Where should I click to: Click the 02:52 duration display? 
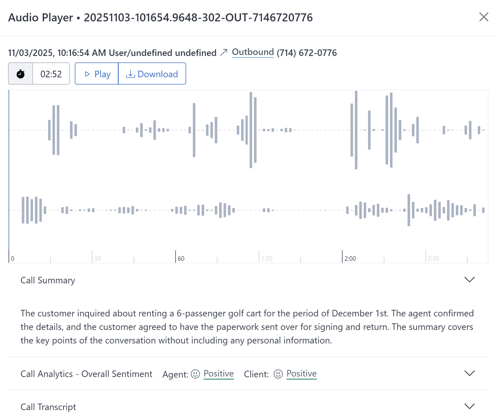(51, 74)
